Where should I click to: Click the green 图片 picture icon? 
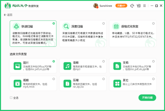click(x=17, y=66)
